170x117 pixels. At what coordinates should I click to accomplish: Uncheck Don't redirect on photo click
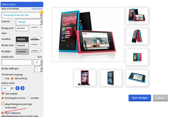3,113
